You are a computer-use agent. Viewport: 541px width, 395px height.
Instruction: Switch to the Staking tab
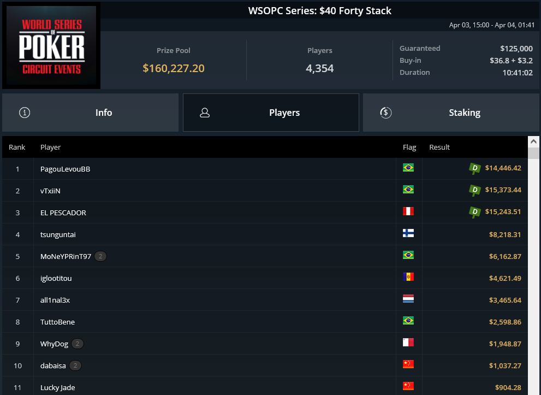click(x=451, y=113)
